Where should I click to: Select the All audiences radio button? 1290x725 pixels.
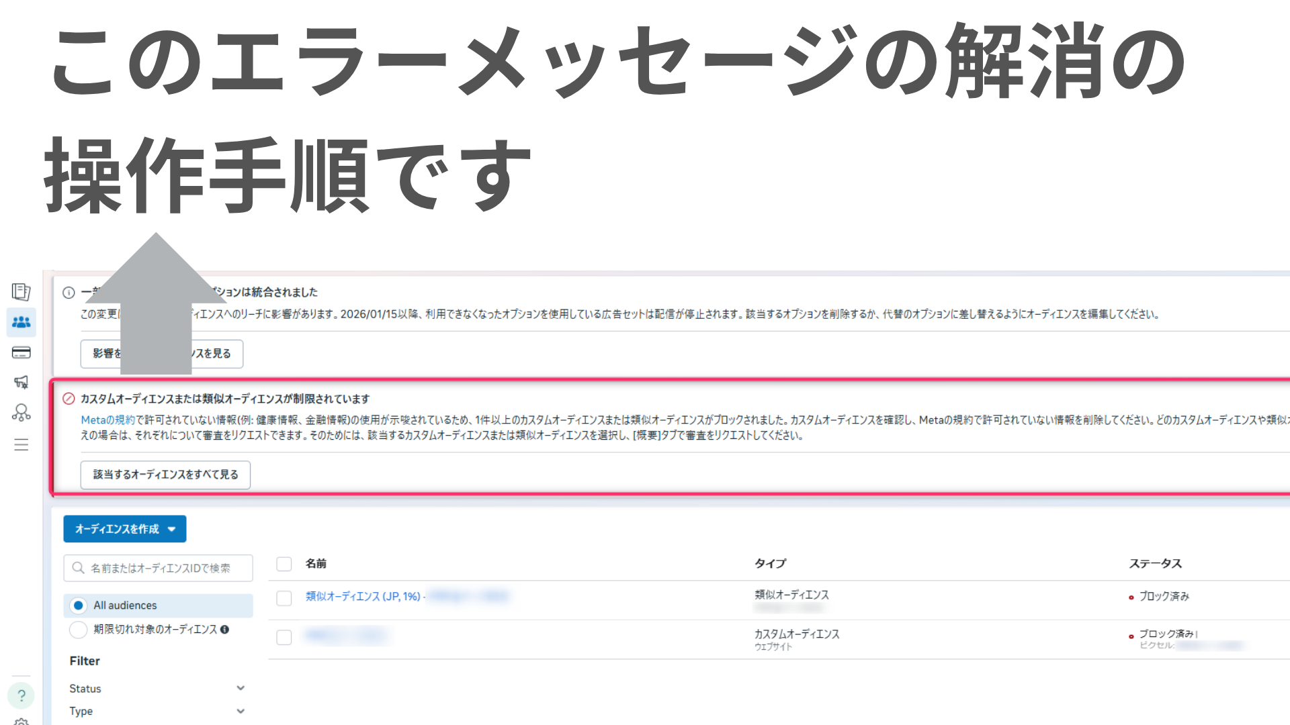[79, 606]
